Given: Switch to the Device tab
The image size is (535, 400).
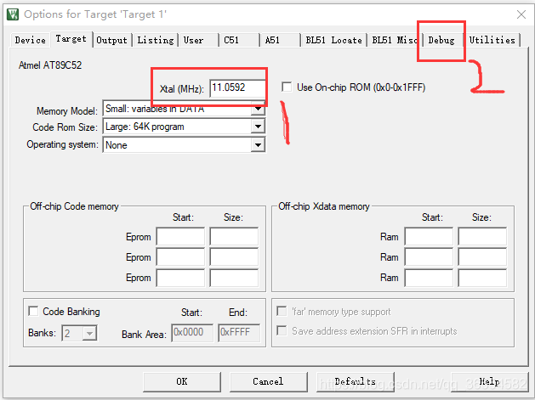Looking at the screenshot, I should tap(30, 40).
